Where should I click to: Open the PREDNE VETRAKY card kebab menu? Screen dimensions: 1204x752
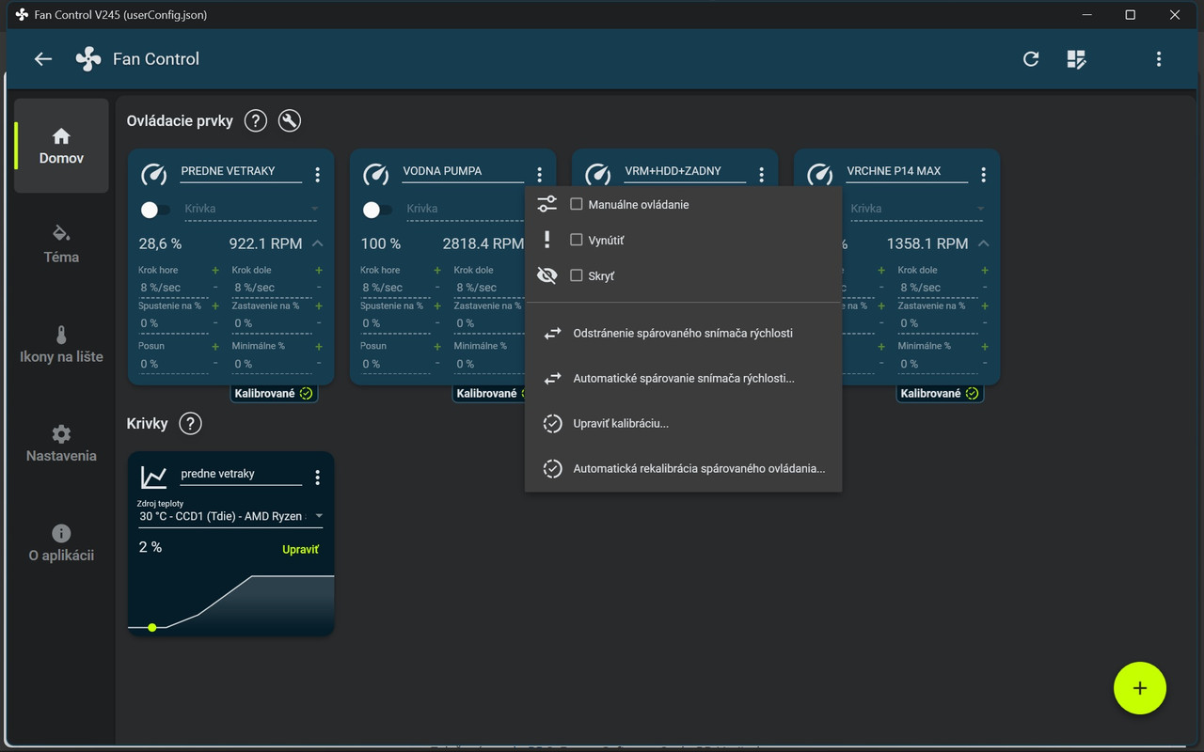[318, 175]
